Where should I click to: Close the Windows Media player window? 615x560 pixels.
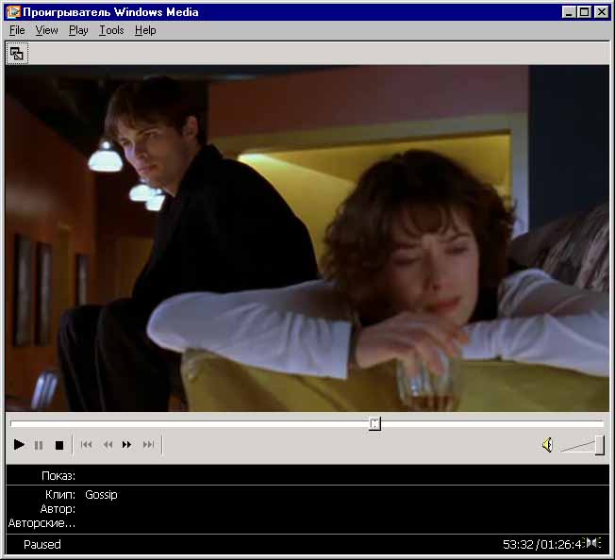[x=601, y=12]
